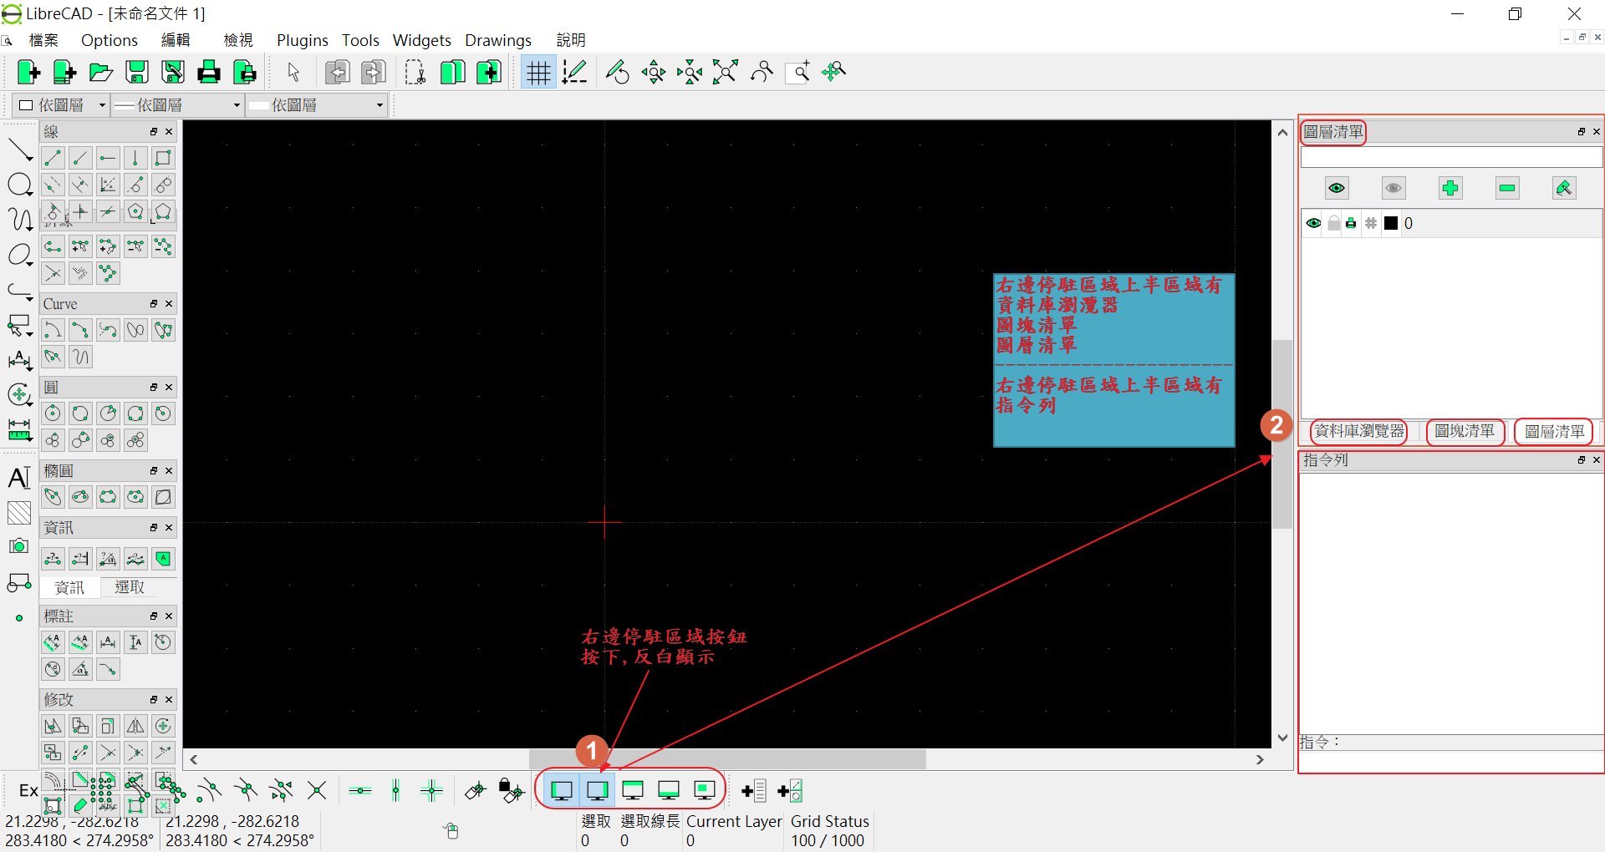Save the drawing with the Save icon

click(137, 73)
